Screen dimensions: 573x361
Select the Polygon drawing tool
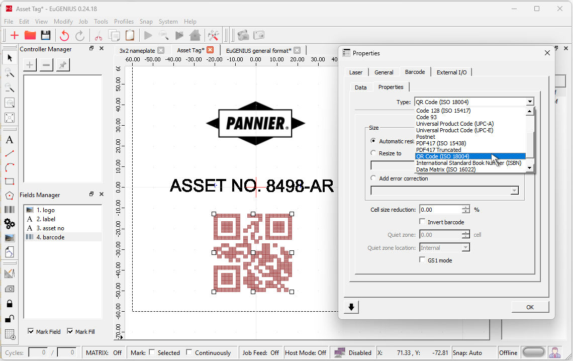10,196
